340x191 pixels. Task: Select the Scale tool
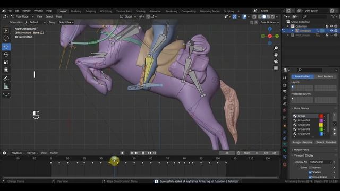[x=6, y=62]
